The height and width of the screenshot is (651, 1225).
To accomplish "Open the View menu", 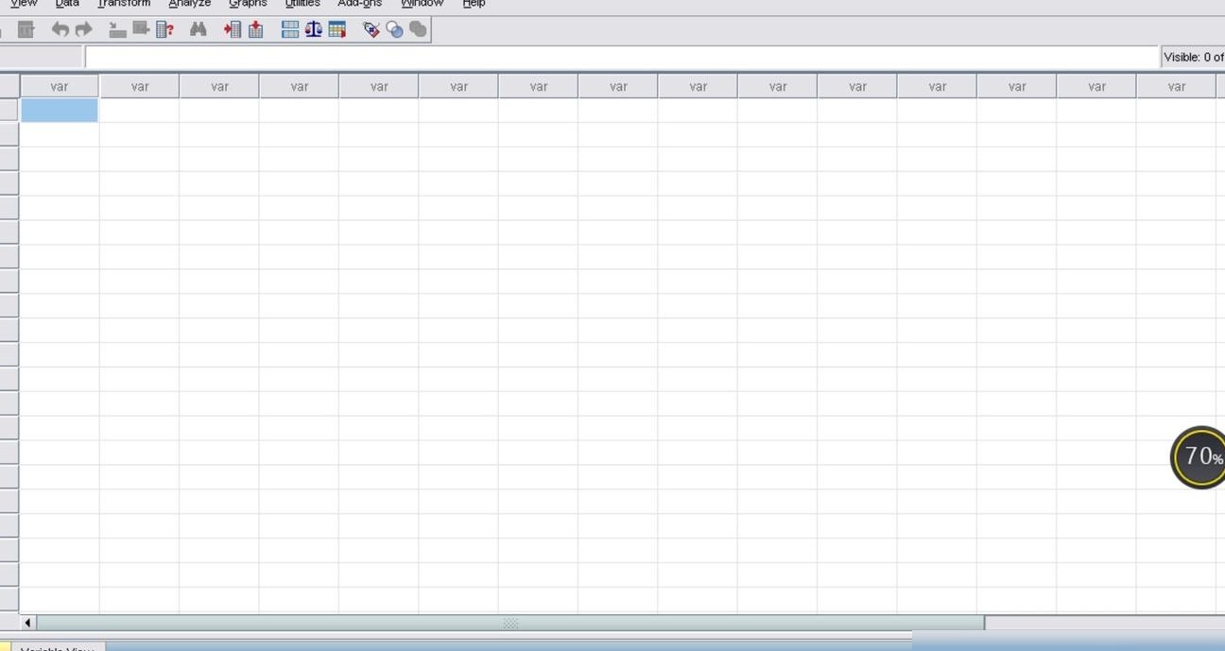I will coord(23,4).
